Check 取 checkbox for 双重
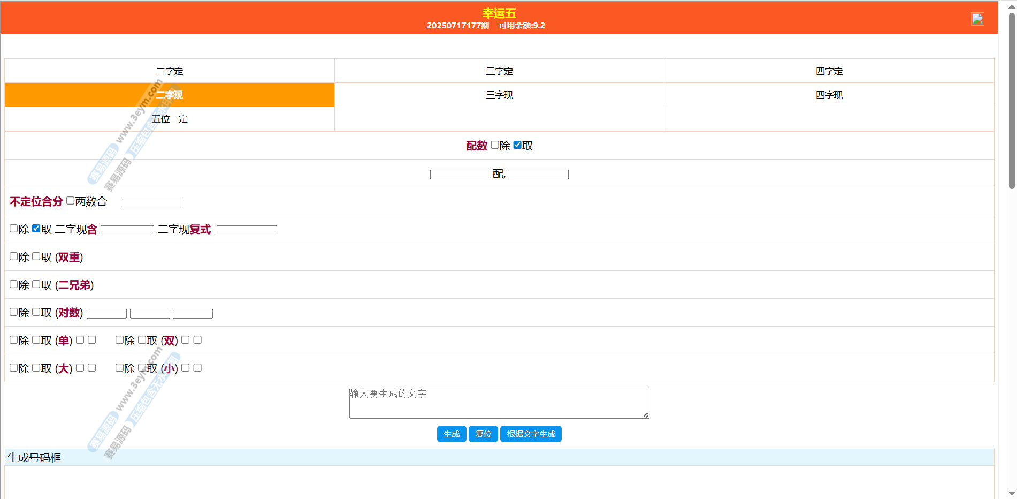 tap(36, 256)
